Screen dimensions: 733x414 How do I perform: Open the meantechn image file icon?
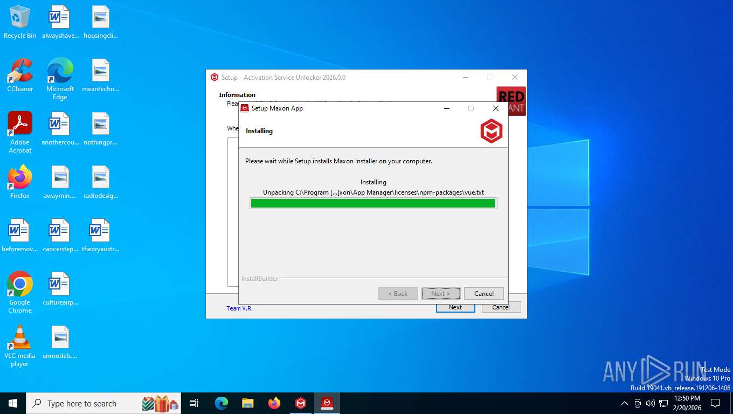tap(101, 75)
